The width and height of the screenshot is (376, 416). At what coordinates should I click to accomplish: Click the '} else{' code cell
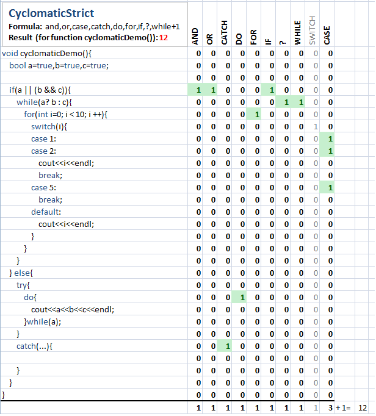pyautogui.click(x=94, y=273)
